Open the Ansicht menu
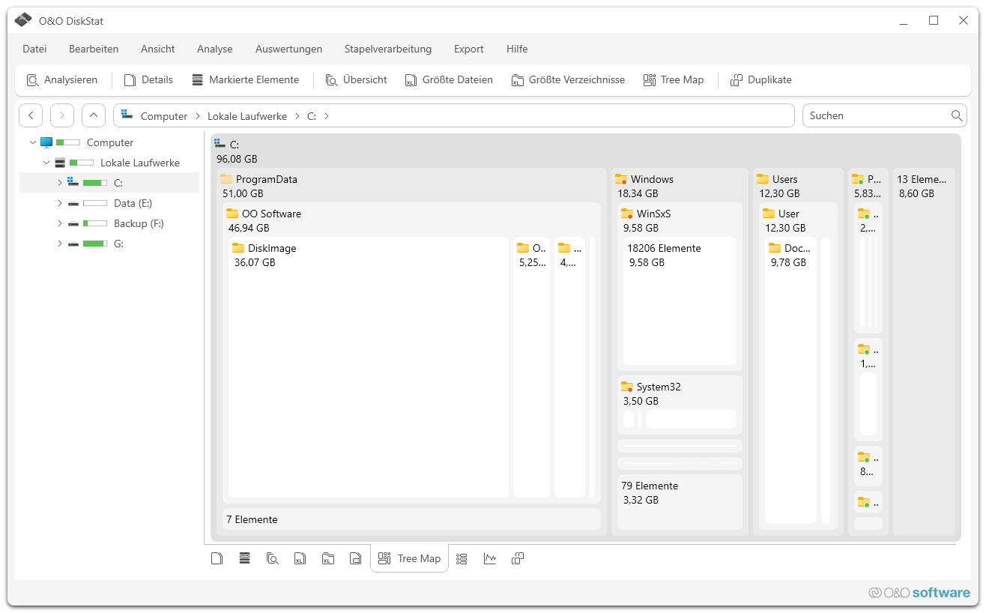This screenshot has width=986, height=613. click(x=158, y=49)
